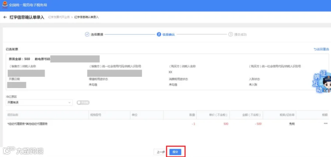Click the 数量 column header

click(x=192, y=115)
